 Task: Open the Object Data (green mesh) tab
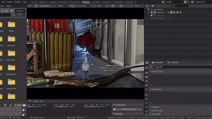pos(146,115)
